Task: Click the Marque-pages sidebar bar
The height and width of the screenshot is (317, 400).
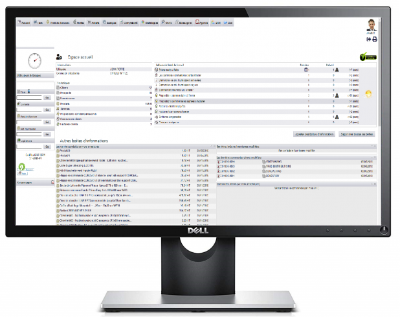Action: [36, 183]
